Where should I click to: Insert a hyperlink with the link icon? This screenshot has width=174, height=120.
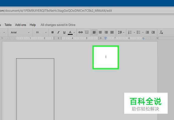80,32
